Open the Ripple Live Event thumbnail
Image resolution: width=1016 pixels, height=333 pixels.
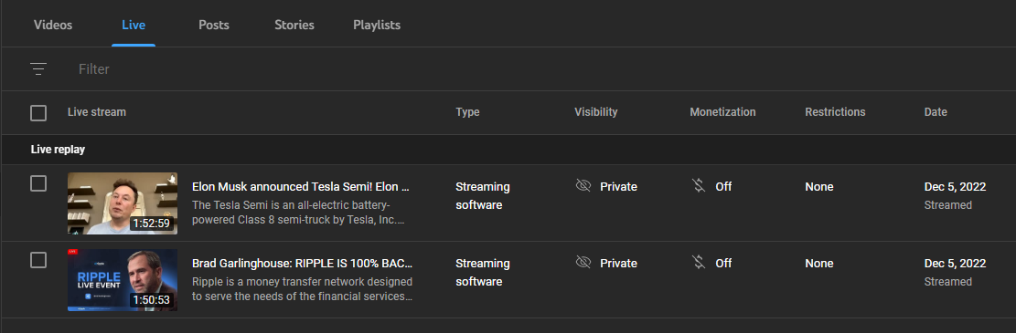coord(123,280)
